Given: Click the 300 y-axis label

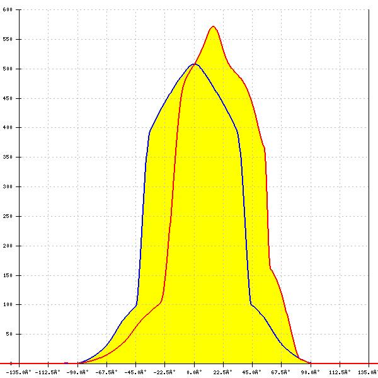Looking at the screenshot, I should (8, 186).
